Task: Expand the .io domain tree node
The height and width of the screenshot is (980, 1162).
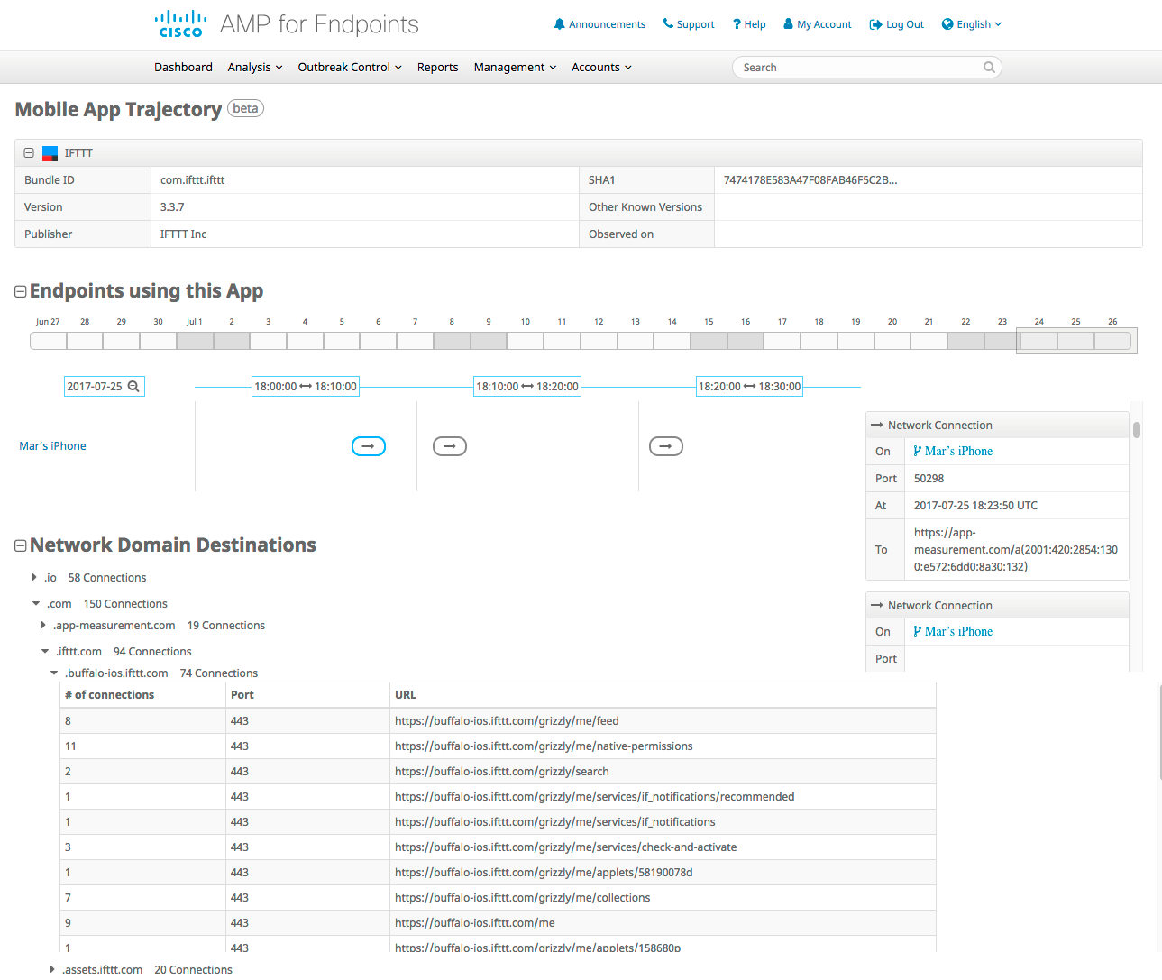Action: coord(34,577)
